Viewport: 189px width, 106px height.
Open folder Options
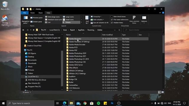tap(144, 20)
